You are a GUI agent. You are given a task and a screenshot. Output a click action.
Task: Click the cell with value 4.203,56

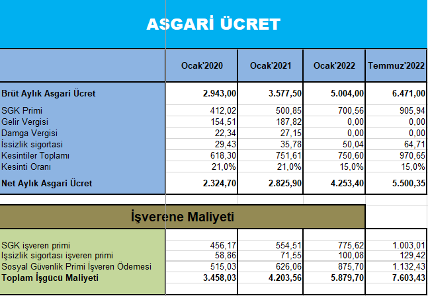click(x=271, y=277)
